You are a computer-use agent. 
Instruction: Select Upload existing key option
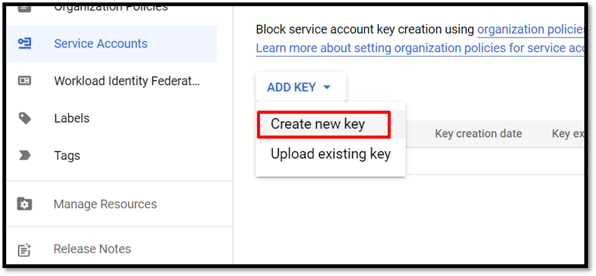331,154
